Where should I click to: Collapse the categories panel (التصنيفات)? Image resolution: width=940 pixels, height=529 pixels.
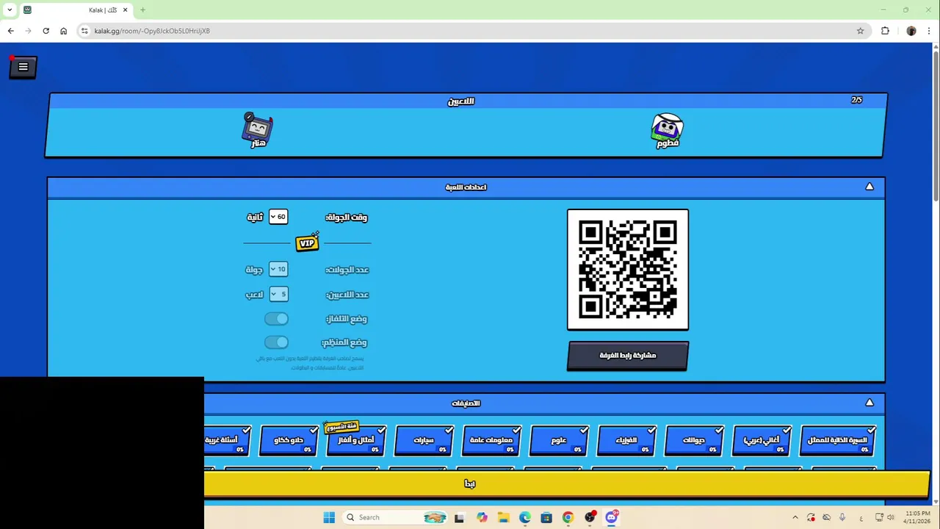coord(869,403)
